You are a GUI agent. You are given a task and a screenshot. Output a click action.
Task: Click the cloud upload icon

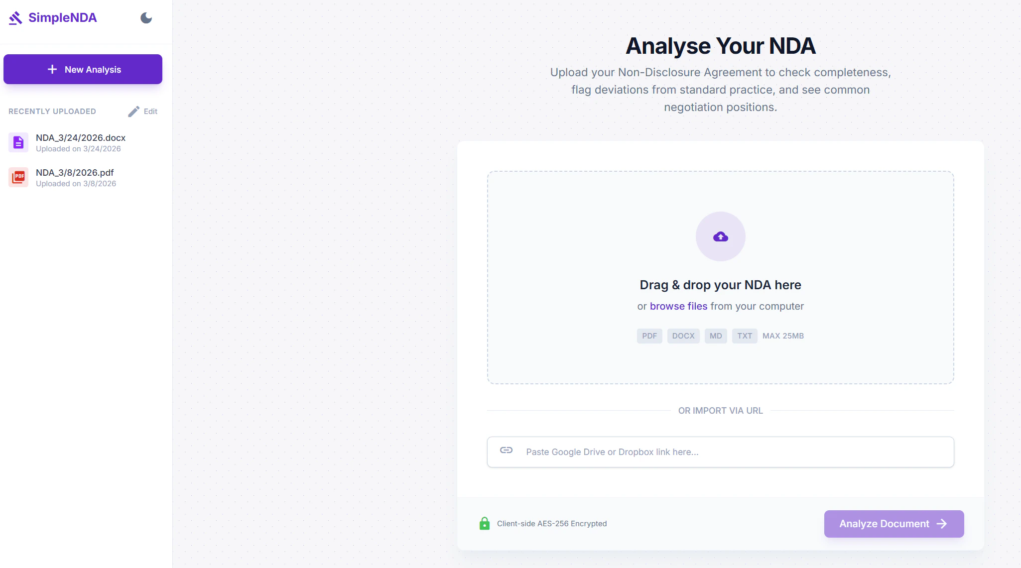[x=720, y=236]
